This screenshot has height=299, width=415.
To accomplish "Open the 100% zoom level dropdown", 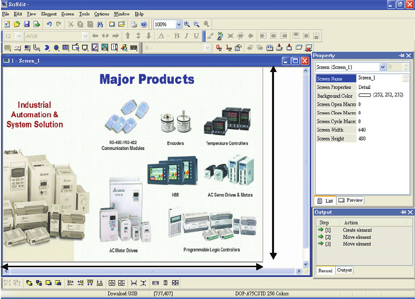I will tap(179, 24).
